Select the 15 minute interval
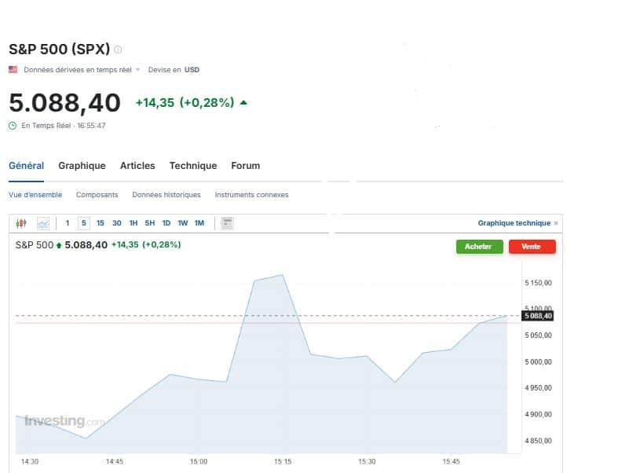The width and height of the screenshot is (640, 473). [x=101, y=223]
